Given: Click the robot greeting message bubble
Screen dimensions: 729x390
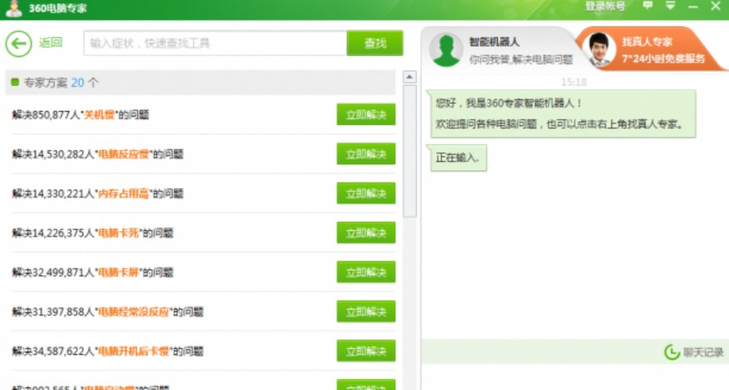Looking at the screenshot, I should (563, 114).
